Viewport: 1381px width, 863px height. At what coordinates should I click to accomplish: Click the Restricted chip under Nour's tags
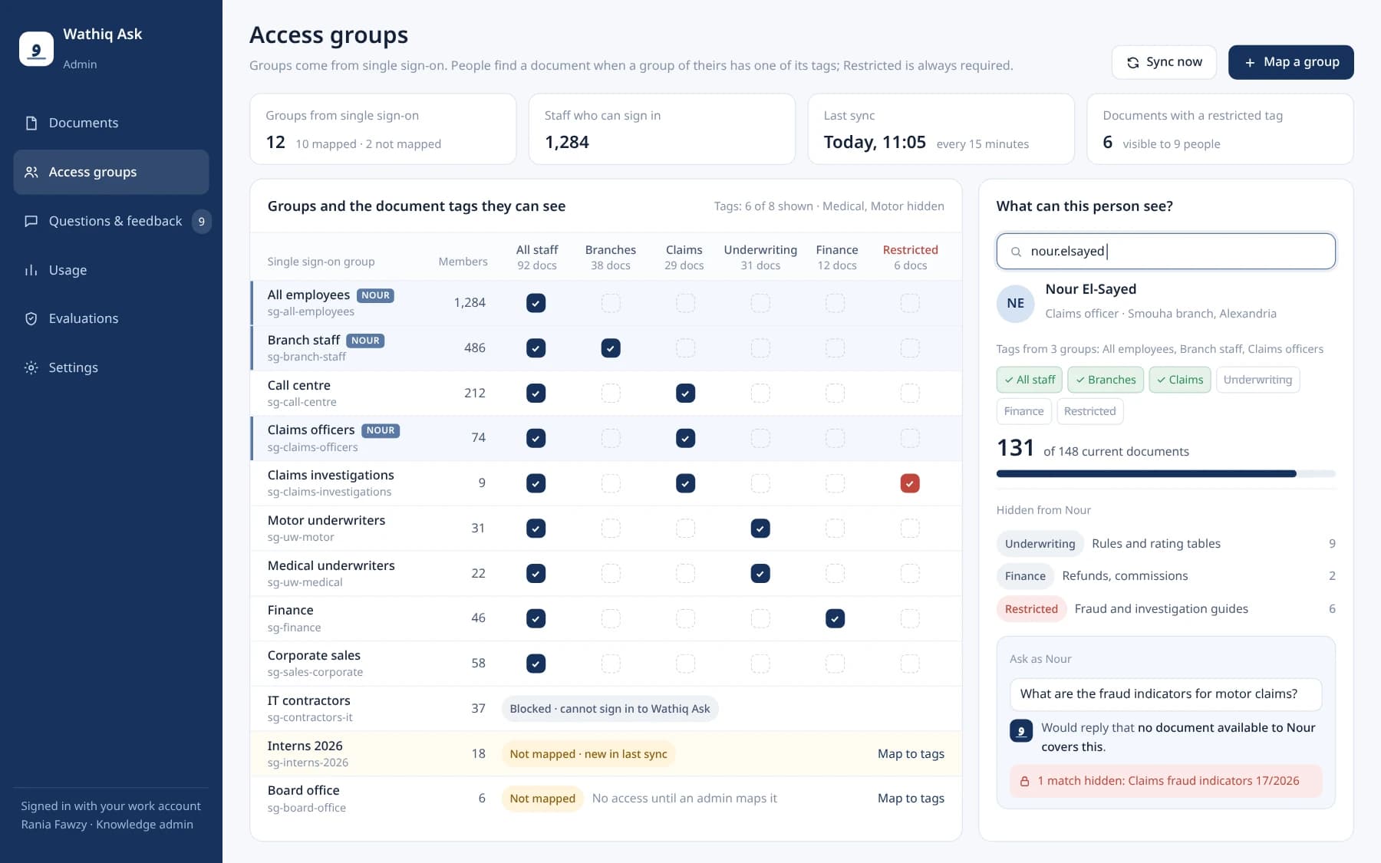tap(1089, 411)
